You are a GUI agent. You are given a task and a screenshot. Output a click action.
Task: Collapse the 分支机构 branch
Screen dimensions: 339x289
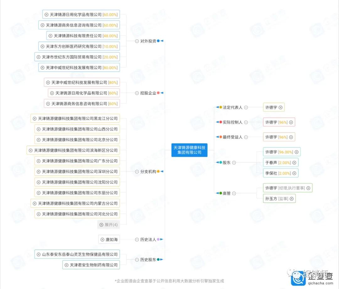click(137, 171)
